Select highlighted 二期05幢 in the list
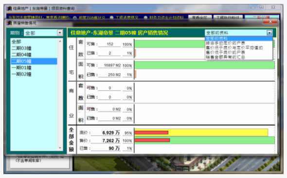 pyautogui.click(x=34, y=61)
